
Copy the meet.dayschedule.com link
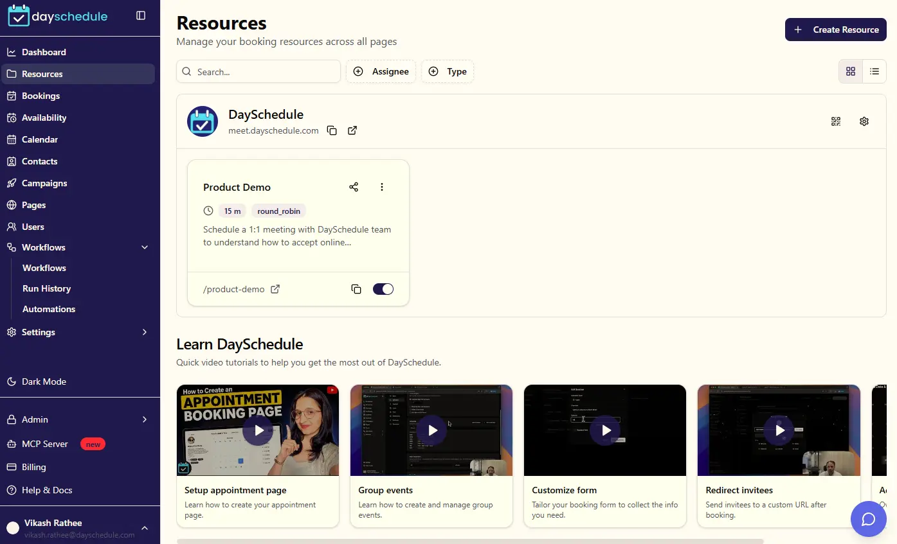(332, 130)
